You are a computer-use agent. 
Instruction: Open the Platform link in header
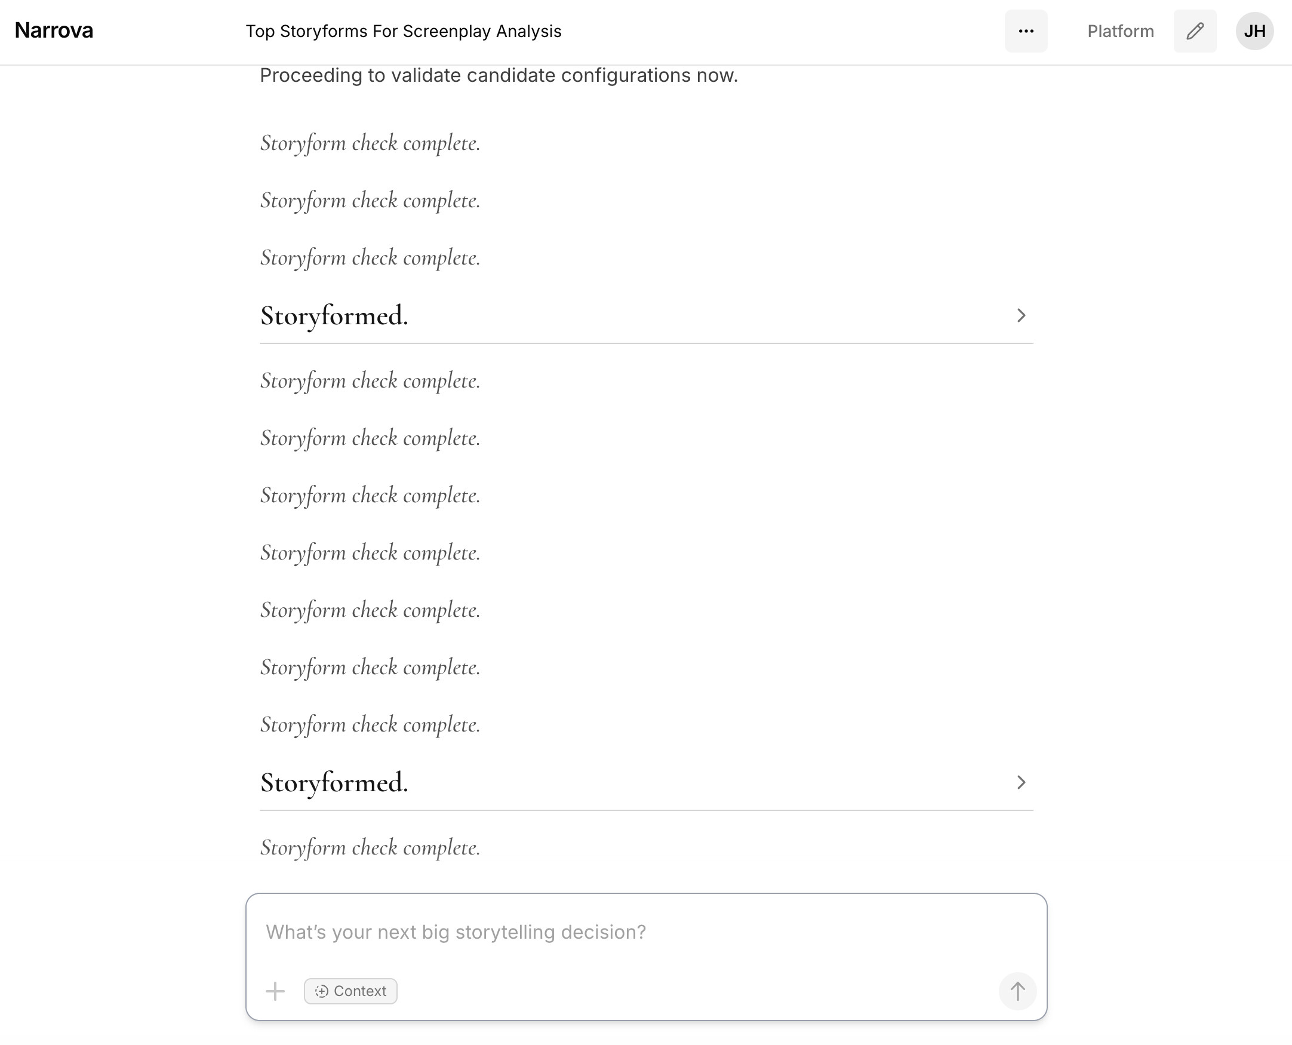(x=1120, y=31)
